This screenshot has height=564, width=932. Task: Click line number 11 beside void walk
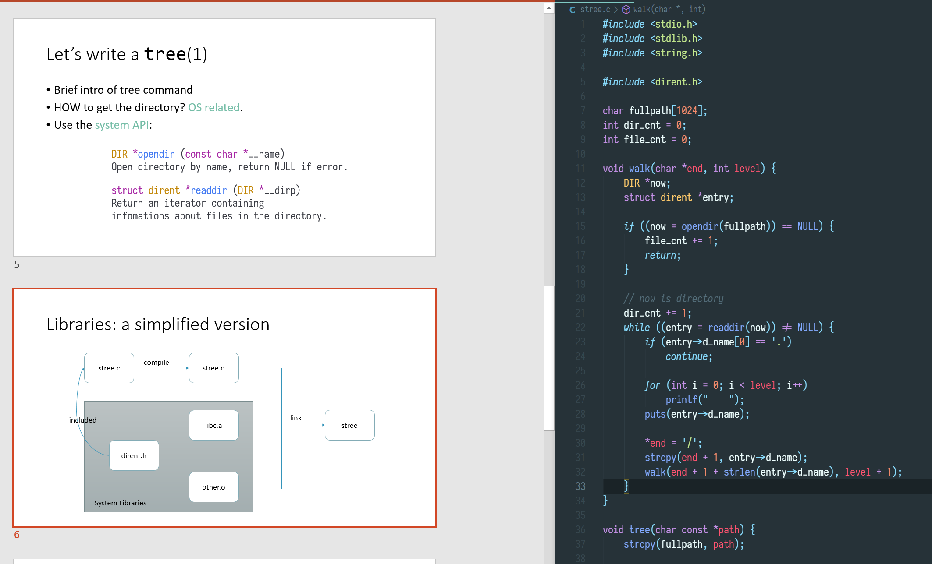click(x=580, y=169)
